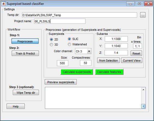Select the 3D radio button
The width and height of the screenshot is (154, 121).
(x=51, y=45)
